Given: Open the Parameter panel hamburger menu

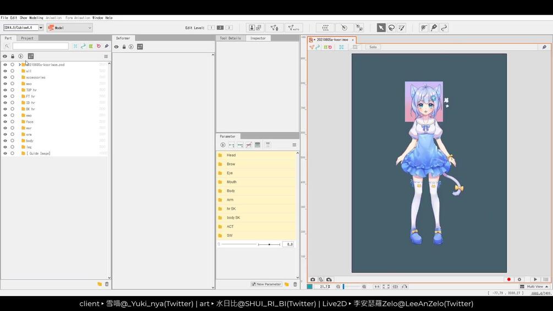Looking at the screenshot, I should (x=294, y=145).
